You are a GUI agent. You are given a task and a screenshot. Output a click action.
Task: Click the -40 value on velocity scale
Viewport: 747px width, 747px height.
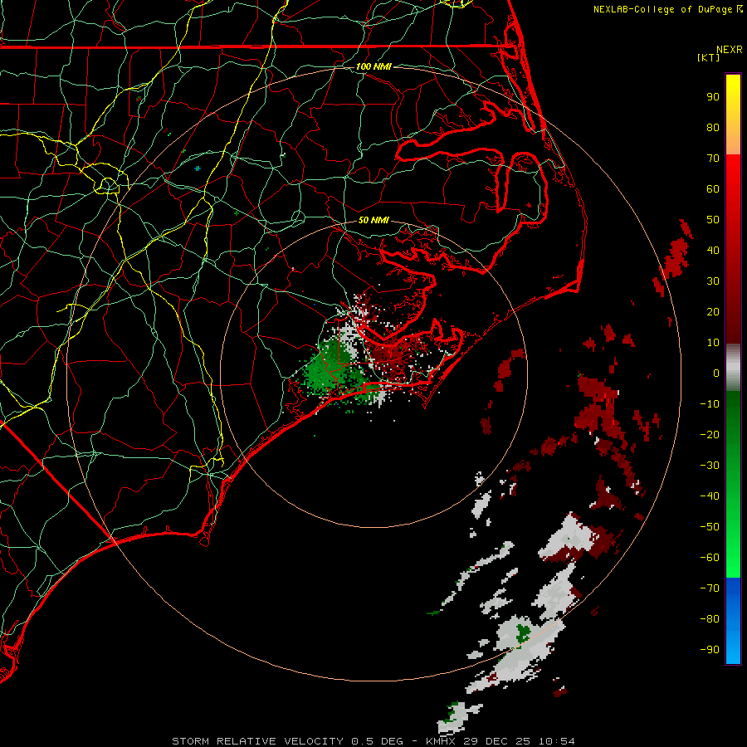[710, 496]
